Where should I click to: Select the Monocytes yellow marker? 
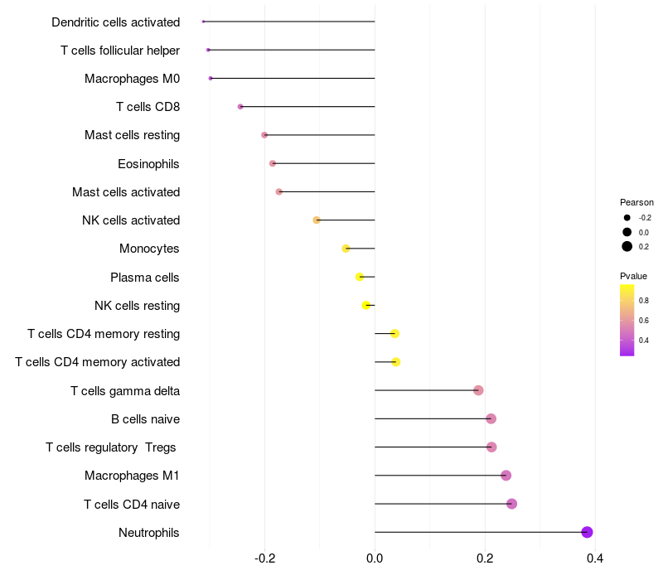pyautogui.click(x=346, y=249)
